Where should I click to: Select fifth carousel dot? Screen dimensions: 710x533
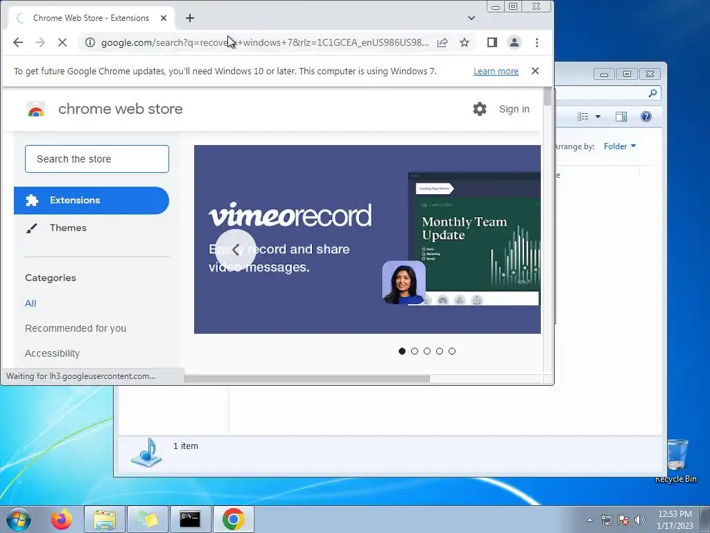click(452, 351)
